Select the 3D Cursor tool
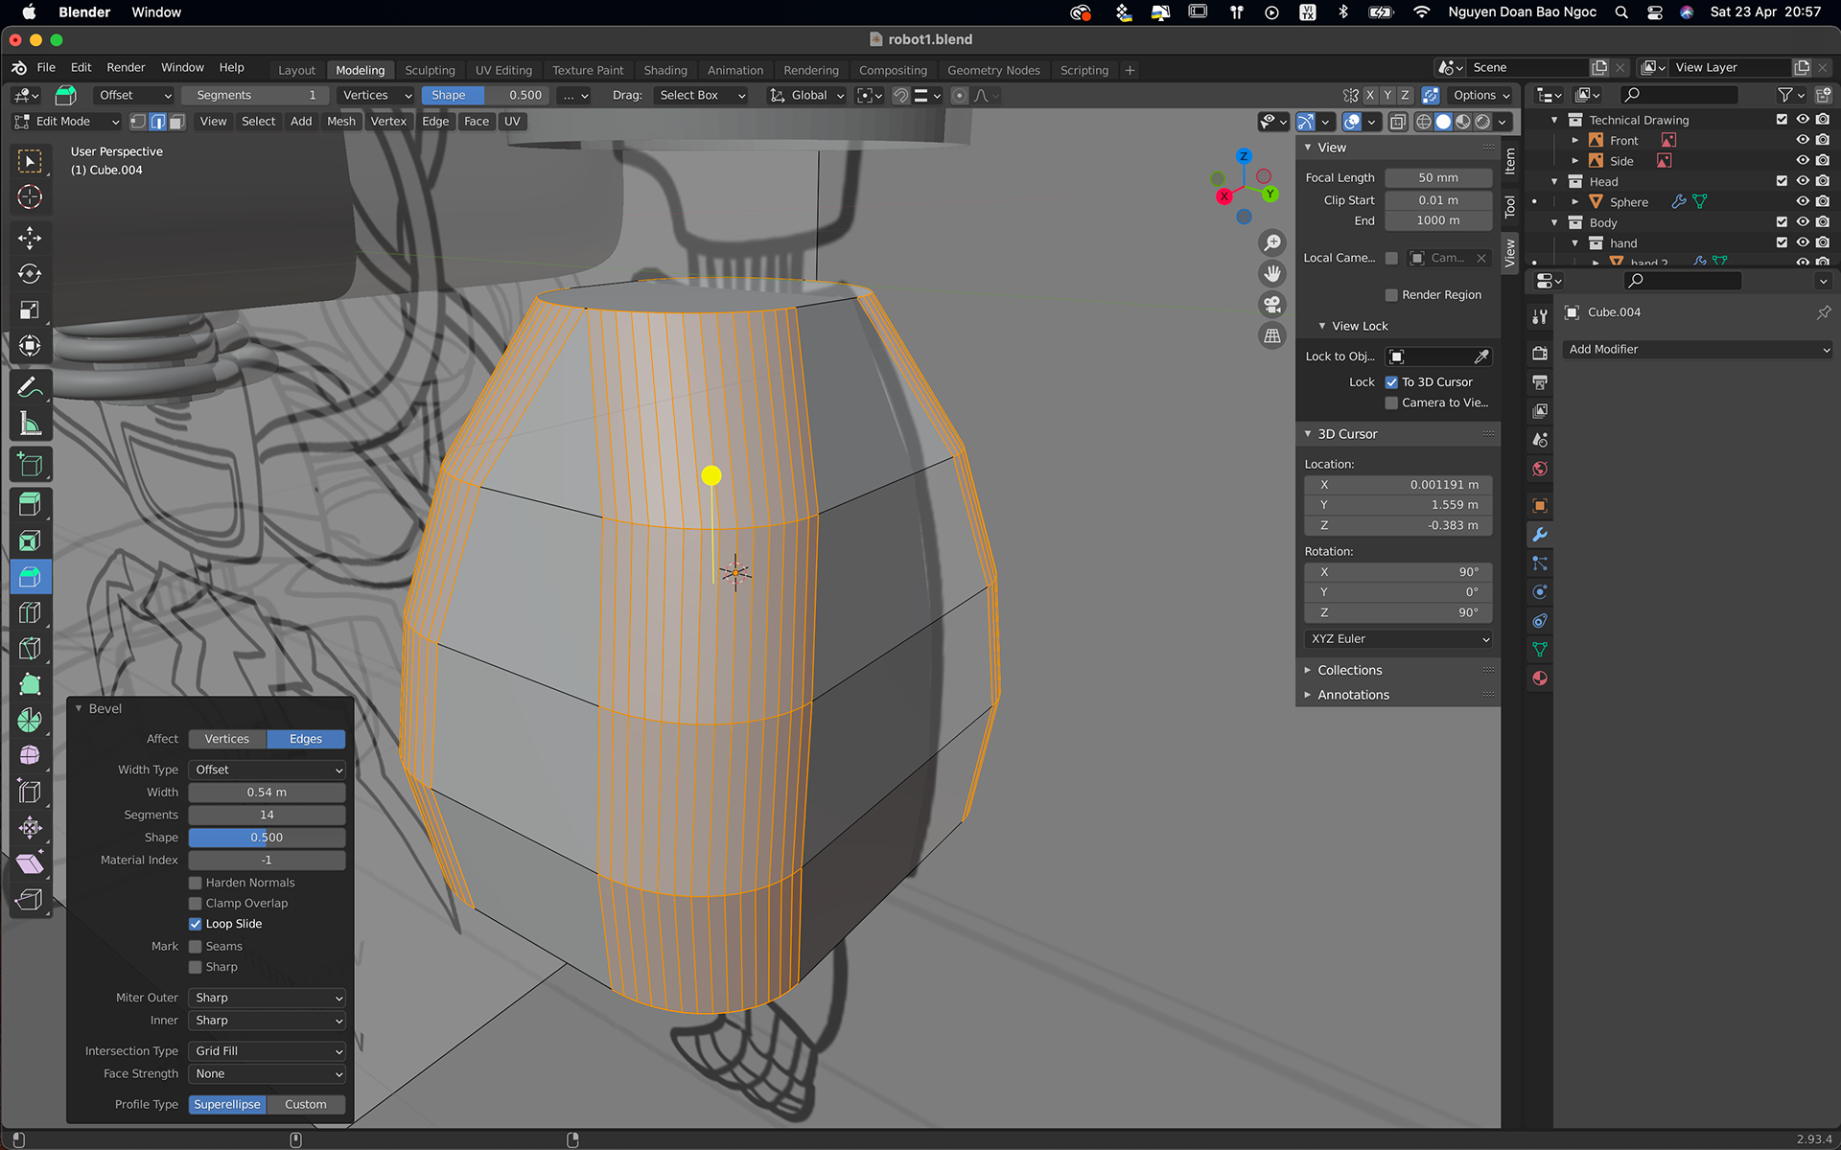This screenshot has height=1150, width=1841. (x=30, y=197)
